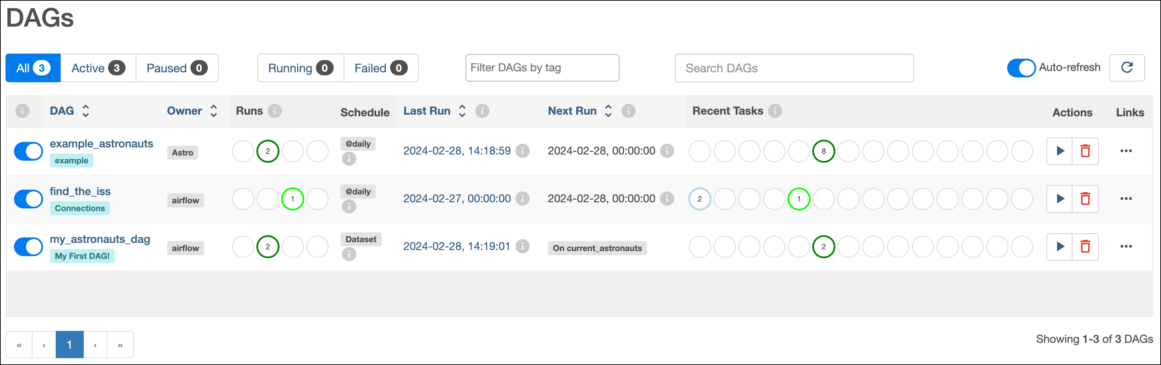Viewport: 1161px width, 365px height.
Task: Pause the example_astronauts DAG toggle
Action: click(x=28, y=151)
